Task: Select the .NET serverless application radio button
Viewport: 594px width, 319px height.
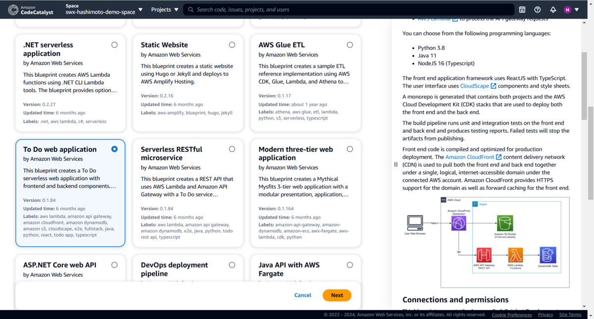Action: pyautogui.click(x=114, y=45)
